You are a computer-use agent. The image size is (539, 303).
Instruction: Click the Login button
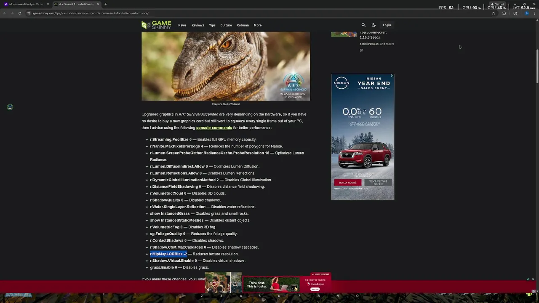click(x=387, y=25)
